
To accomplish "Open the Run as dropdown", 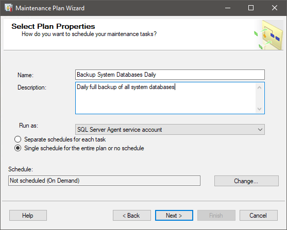I will (x=170, y=130).
